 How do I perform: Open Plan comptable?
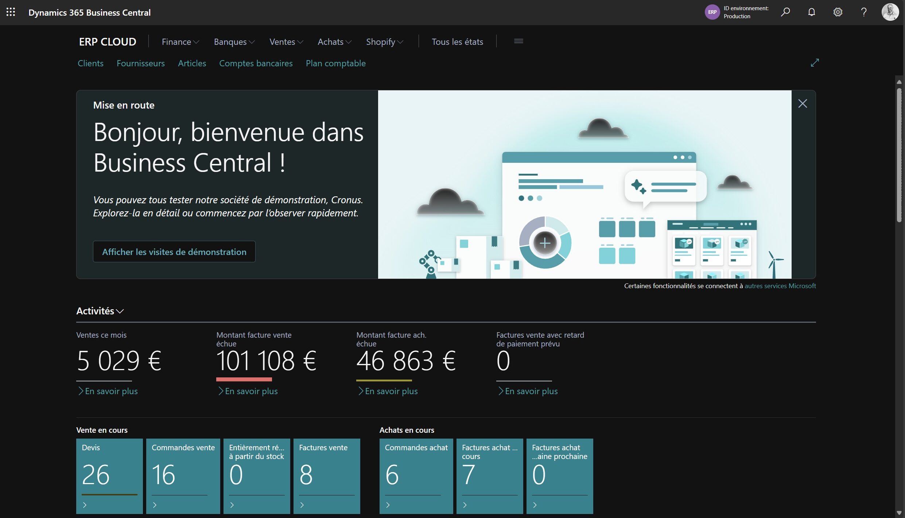tap(335, 63)
